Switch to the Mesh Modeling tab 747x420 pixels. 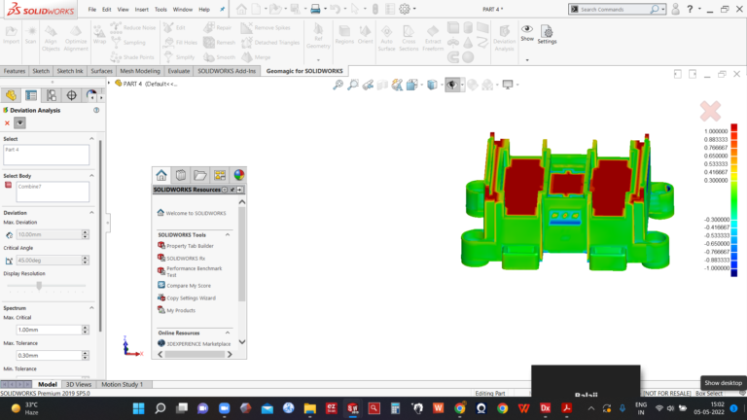pyautogui.click(x=140, y=71)
